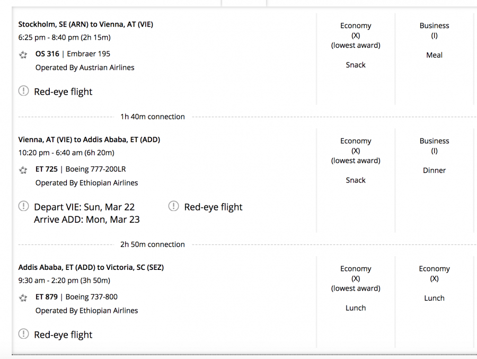Image resolution: width=477 pixels, height=359 pixels.
Task: Select Economy lowest award Lunch for ET 879
Action: [x=356, y=288]
